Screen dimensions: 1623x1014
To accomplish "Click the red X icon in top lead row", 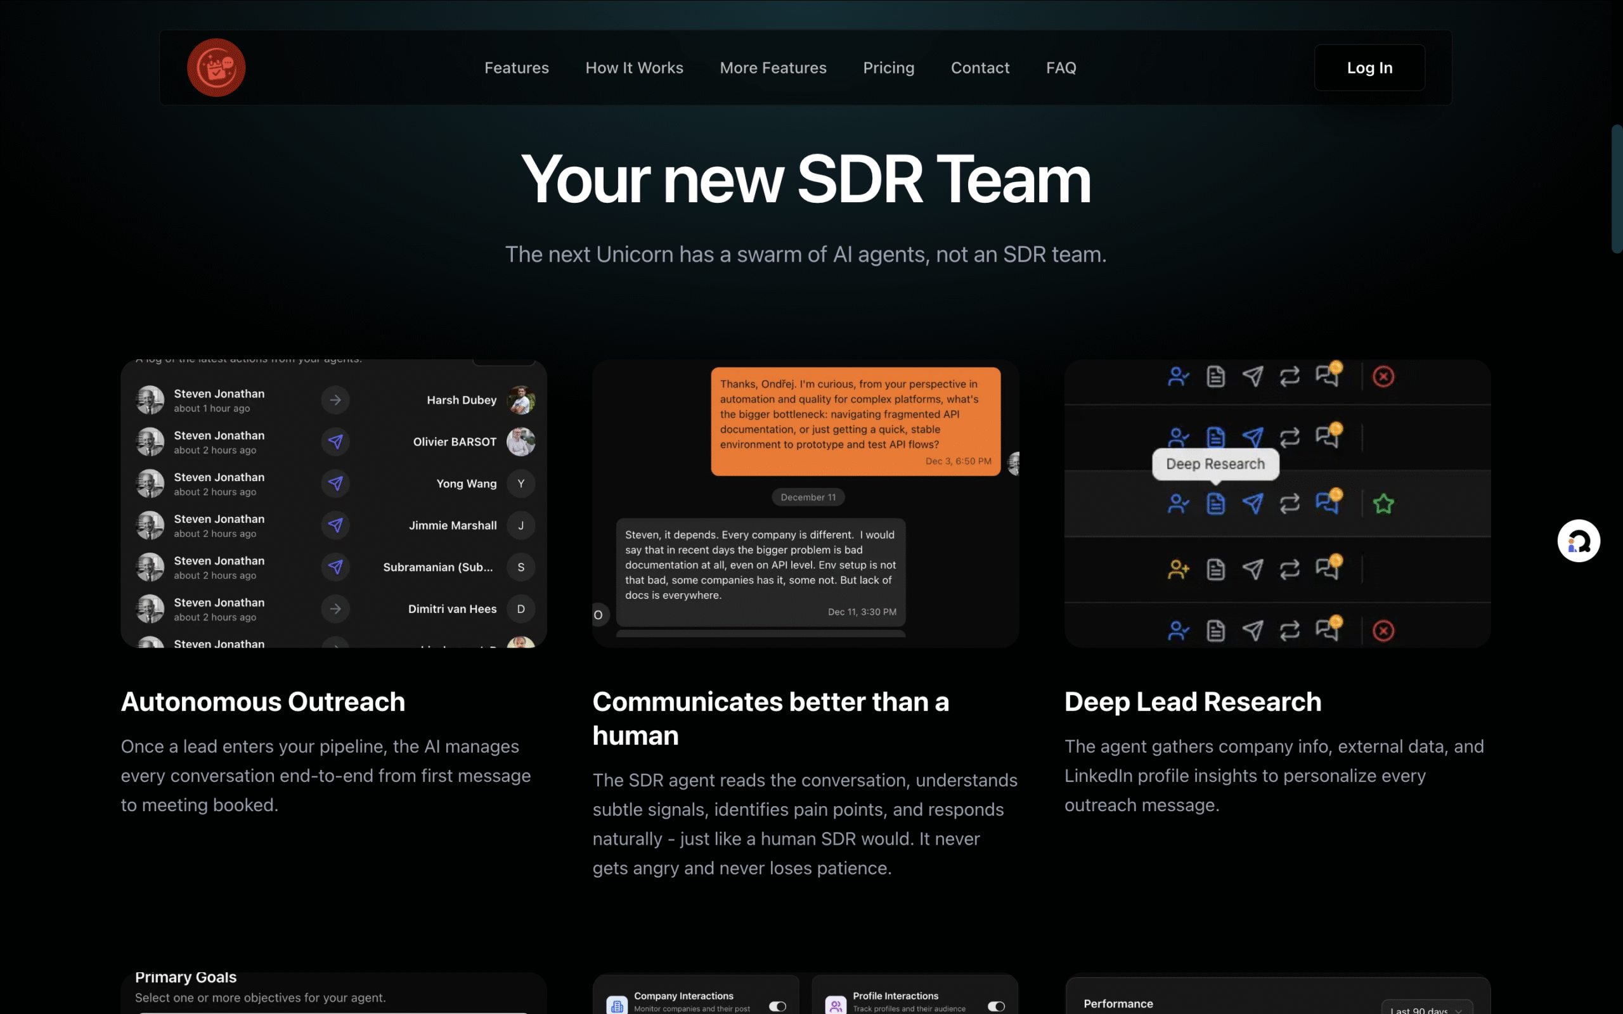I will pos(1383,377).
